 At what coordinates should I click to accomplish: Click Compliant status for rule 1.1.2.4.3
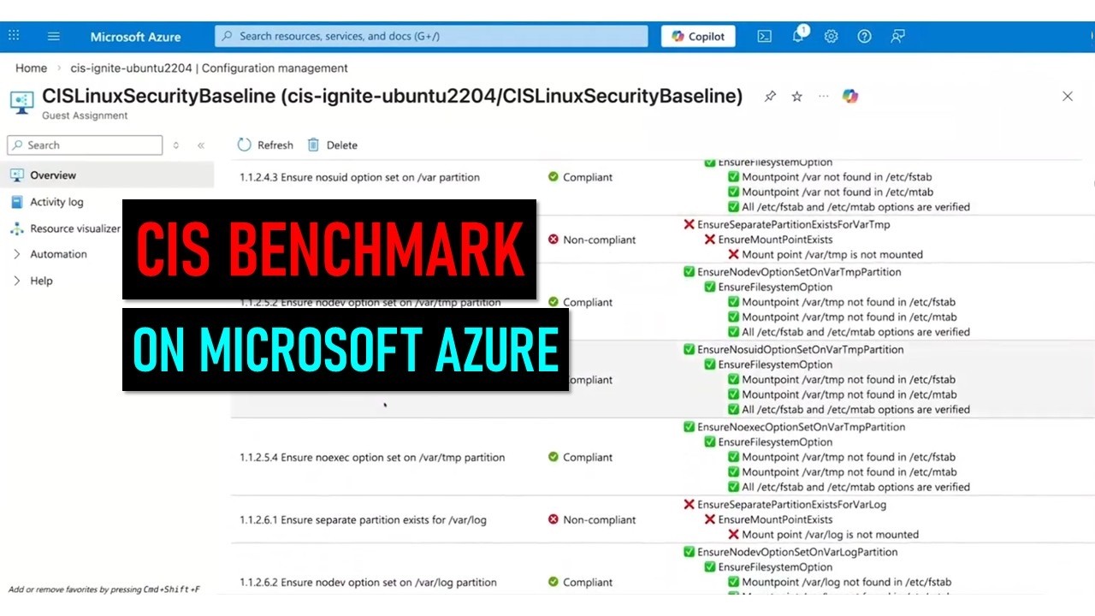tap(581, 177)
